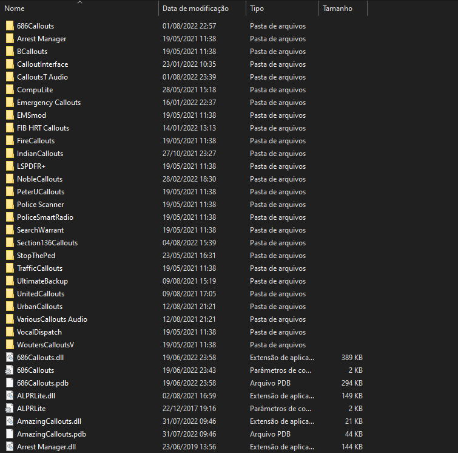The width and height of the screenshot is (458, 453).
Task: Click the Arrest Manager.dll file icon
Action: 10,446
